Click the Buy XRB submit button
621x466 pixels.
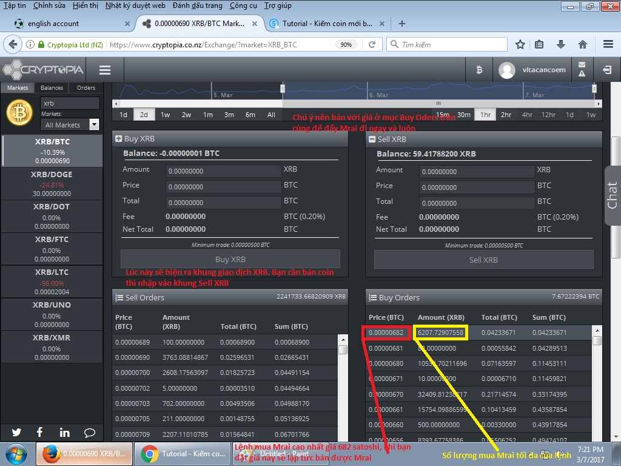point(230,259)
